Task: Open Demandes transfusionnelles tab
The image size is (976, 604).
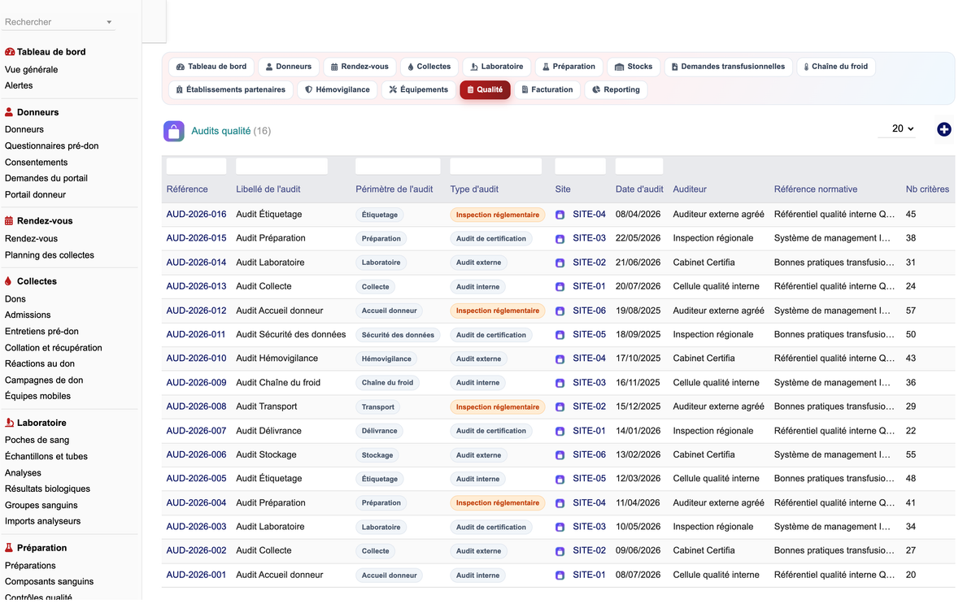Action: coord(728,67)
